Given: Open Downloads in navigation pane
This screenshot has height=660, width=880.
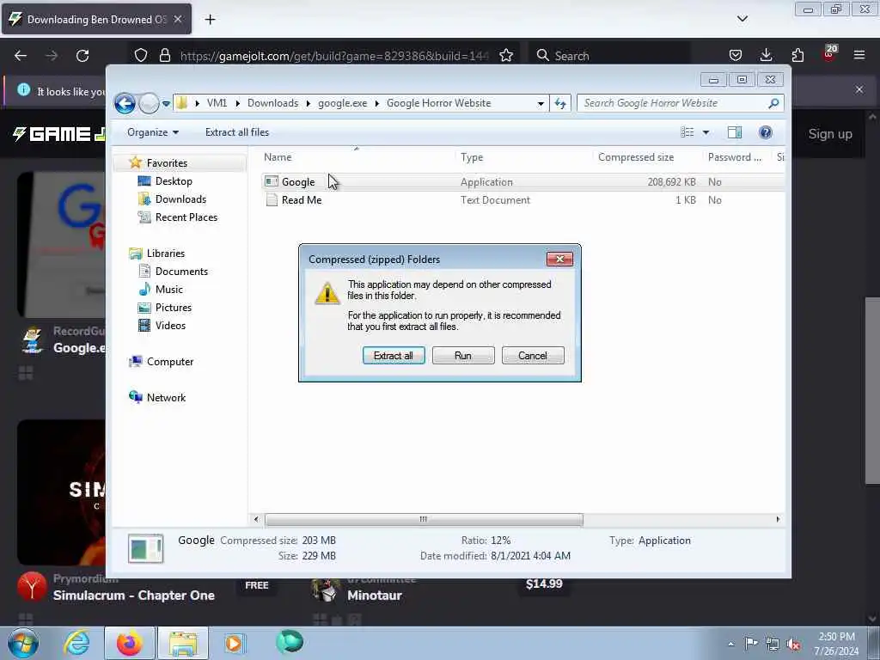Looking at the screenshot, I should coord(180,199).
